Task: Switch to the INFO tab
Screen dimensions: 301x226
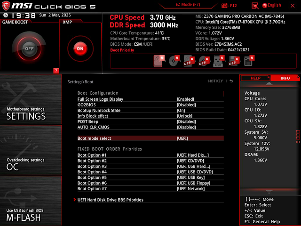Action: [x=285, y=78]
